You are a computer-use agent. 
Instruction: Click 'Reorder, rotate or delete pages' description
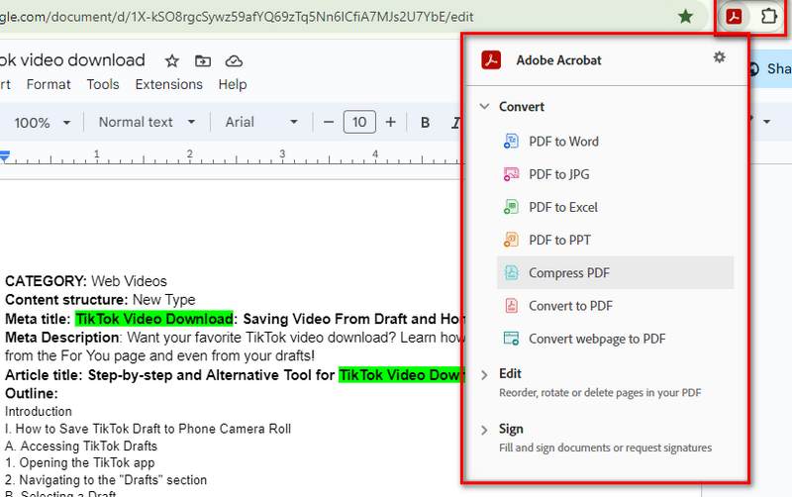tap(600, 392)
